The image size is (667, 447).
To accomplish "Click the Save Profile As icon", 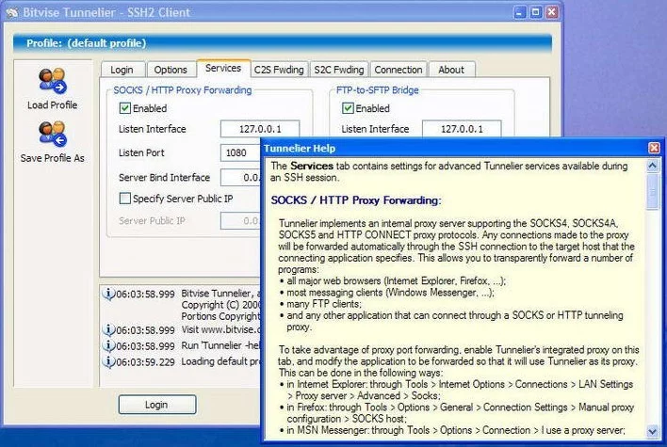I will coord(53,134).
